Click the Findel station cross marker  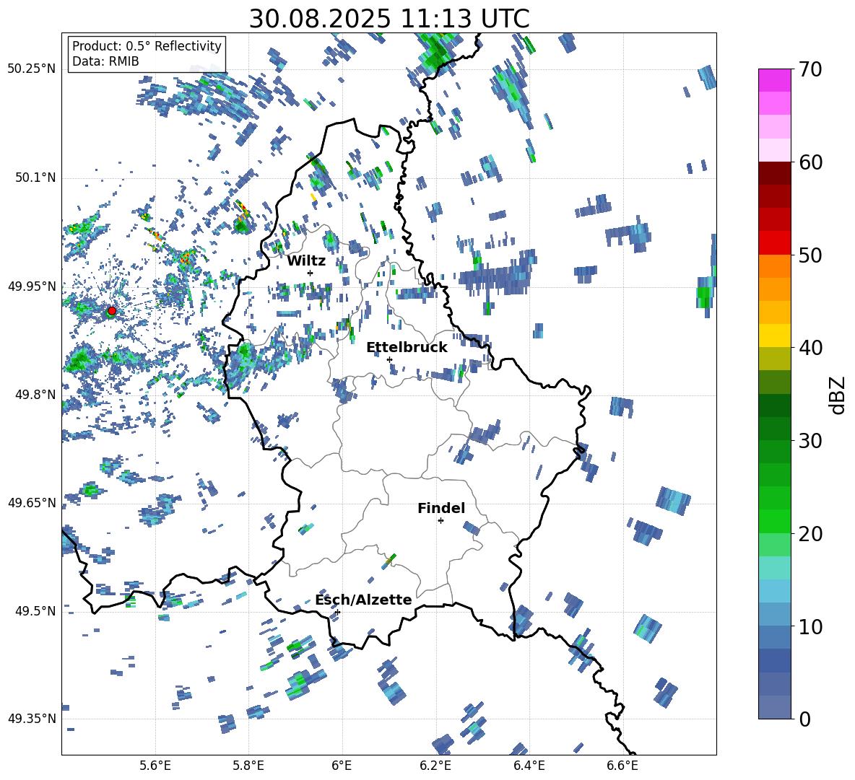(x=440, y=521)
